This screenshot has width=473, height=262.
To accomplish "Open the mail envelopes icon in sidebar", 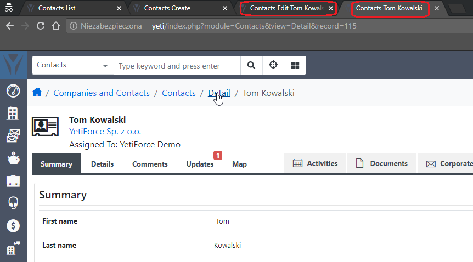I will pyautogui.click(x=13, y=136).
